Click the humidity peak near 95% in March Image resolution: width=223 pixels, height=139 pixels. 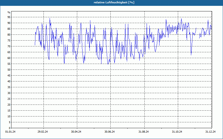pyautogui.click(x=50, y=19)
